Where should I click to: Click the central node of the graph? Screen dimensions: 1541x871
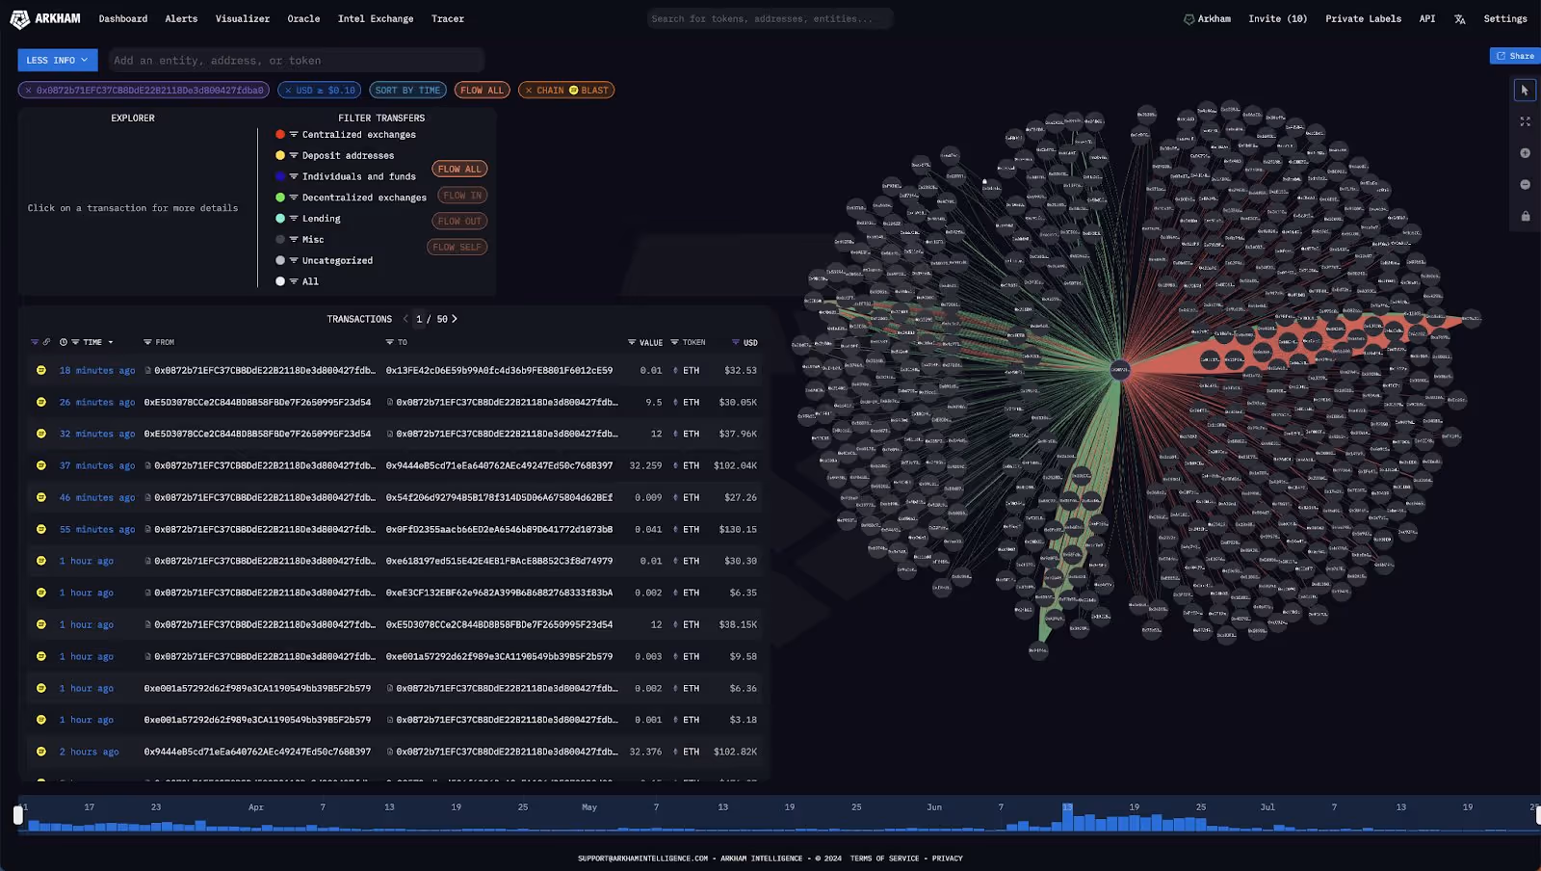[x=1119, y=369]
